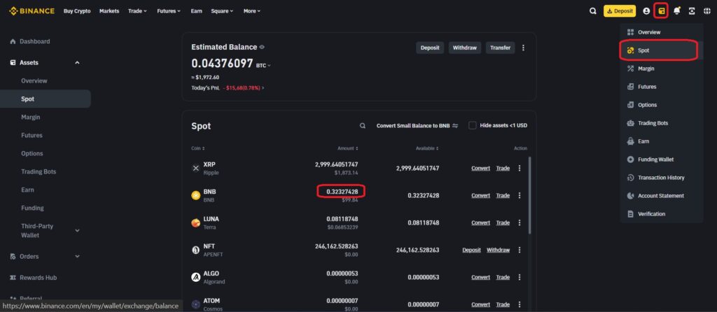Click the convert swap icon beside BNB text
Image resolution: width=717 pixels, height=312 pixels.
click(x=455, y=126)
